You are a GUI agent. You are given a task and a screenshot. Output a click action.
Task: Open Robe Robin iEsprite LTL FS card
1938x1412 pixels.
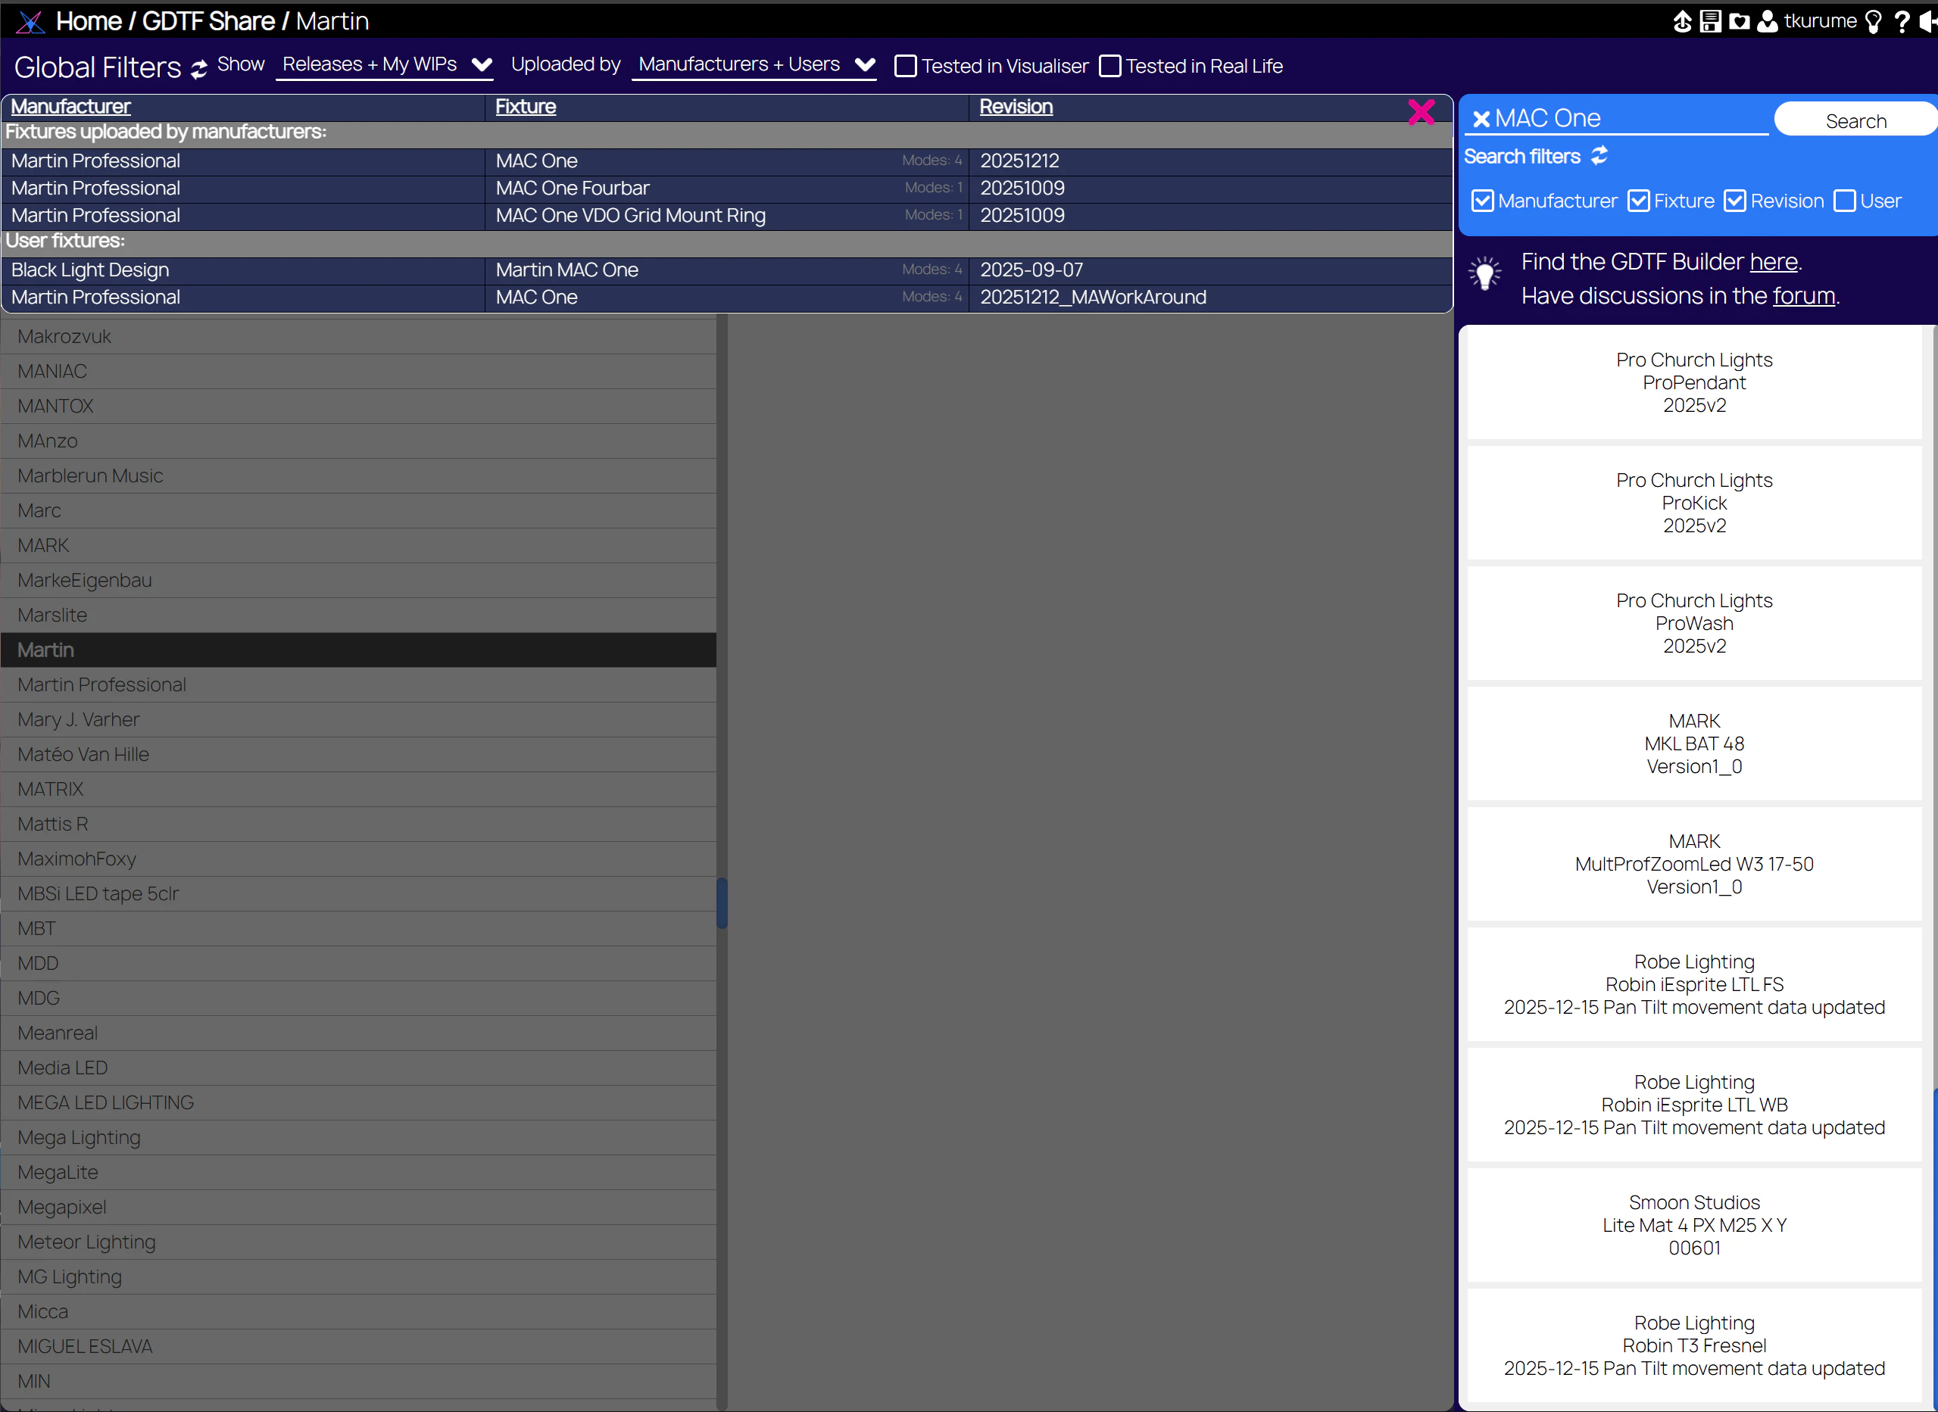point(1693,985)
